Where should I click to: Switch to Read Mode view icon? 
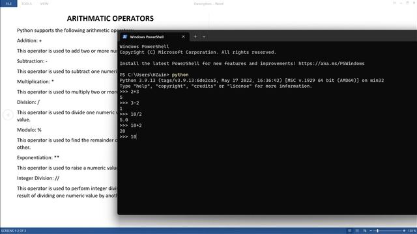coord(350,231)
